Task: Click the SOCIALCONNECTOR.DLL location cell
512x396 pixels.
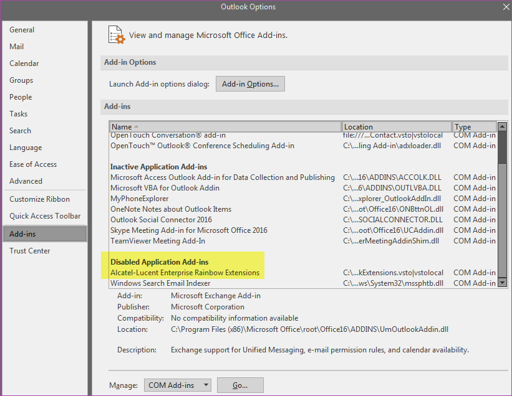Action: pyautogui.click(x=393, y=220)
